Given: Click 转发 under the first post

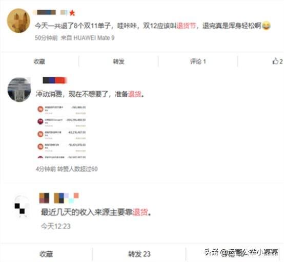Looking at the screenshot, I should click(x=118, y=61).
